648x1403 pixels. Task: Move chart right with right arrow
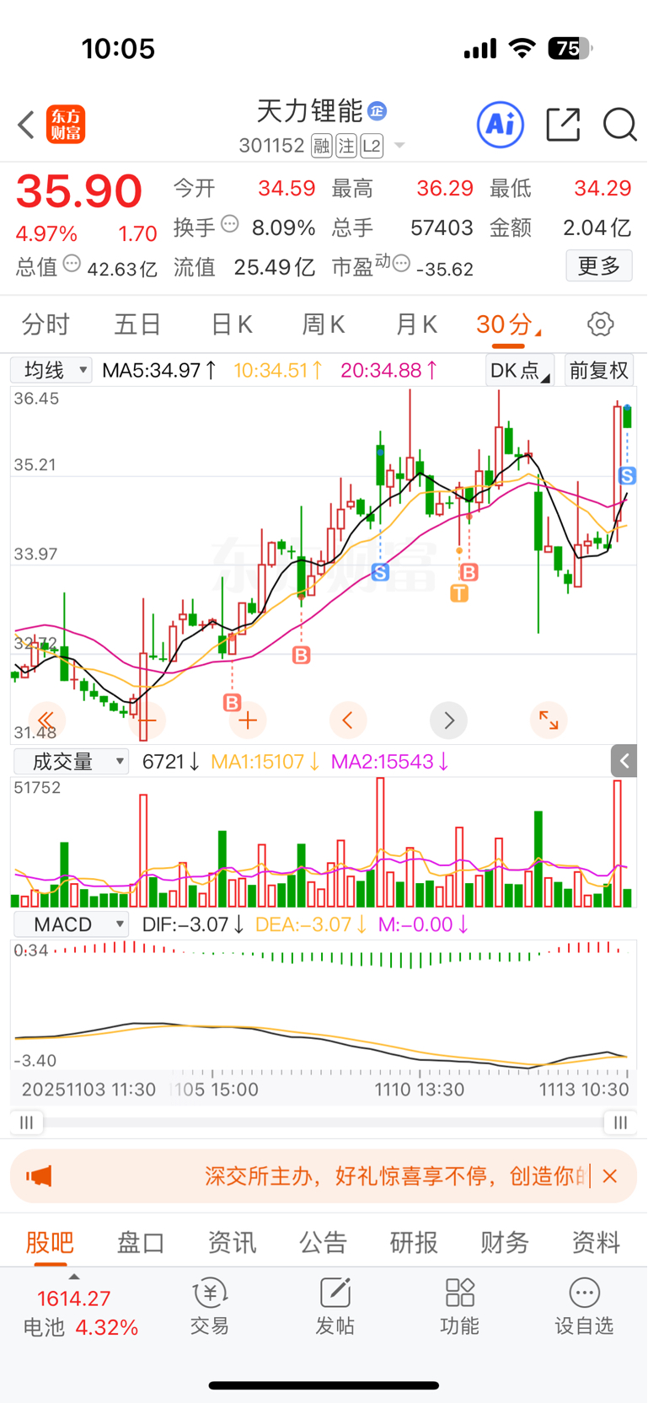[x=448, y=720]
